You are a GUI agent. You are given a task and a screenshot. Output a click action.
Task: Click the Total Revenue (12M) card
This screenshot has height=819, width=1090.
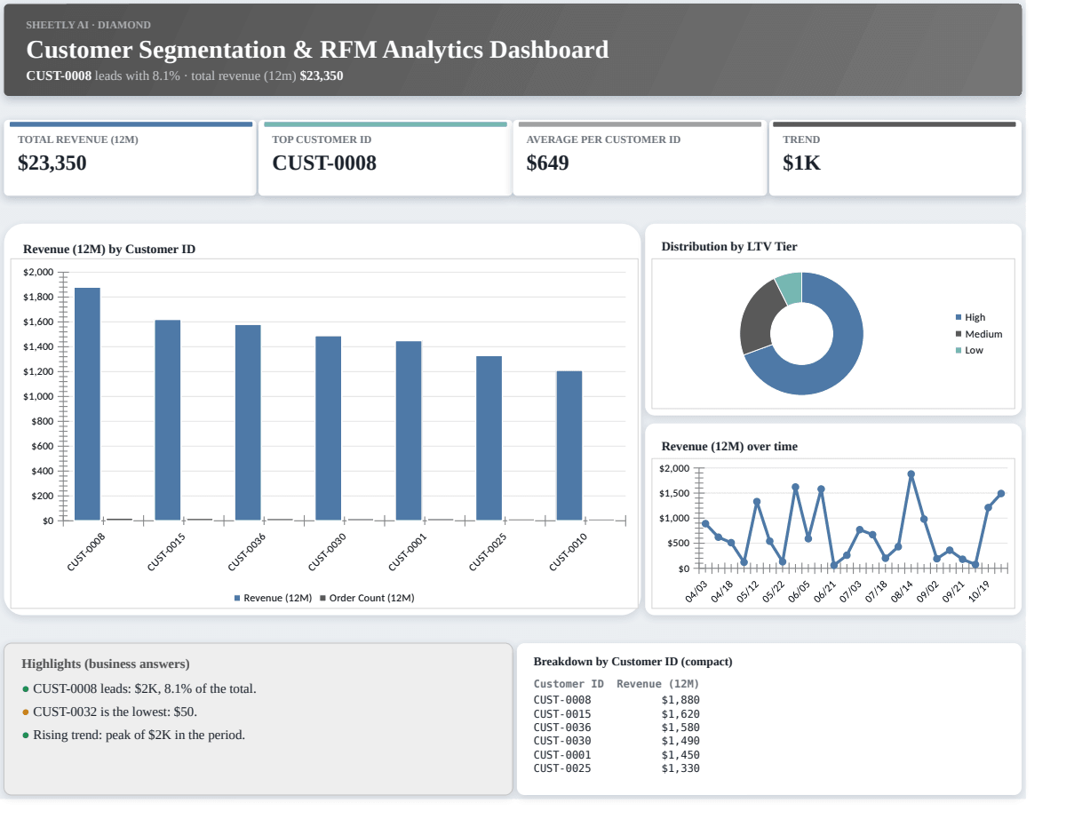[x=130, y=158]
